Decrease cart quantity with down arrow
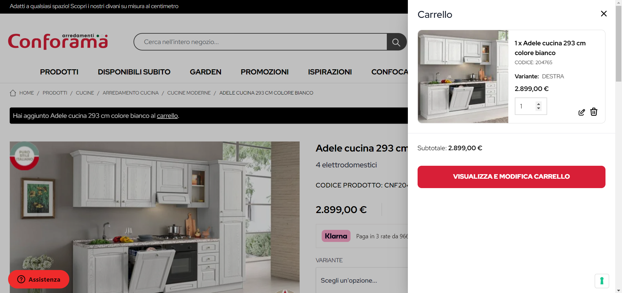 tap(538, 108)
